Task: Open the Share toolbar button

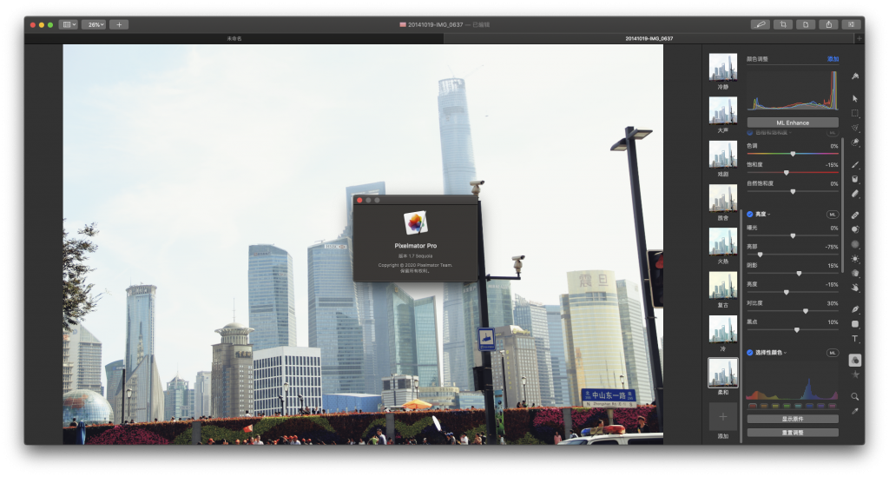Action: coord(829,24)
